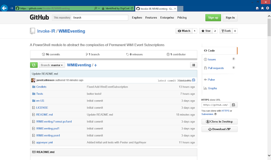Image resolution: width=271 pixels, height=160 pixels.
Task: Open the Issues tab in sidebar
Action: 212,59
